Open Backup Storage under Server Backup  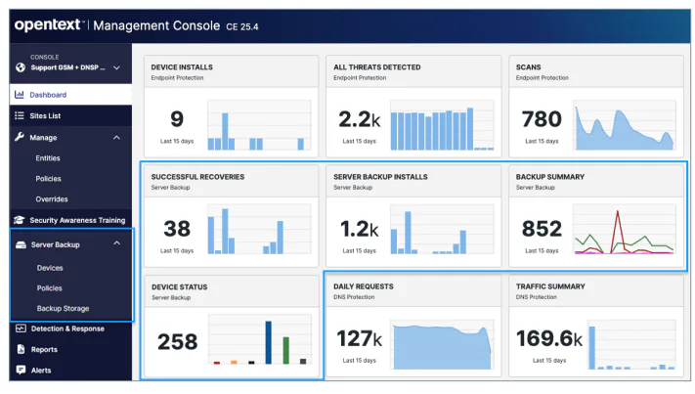(x=63, y=309)
